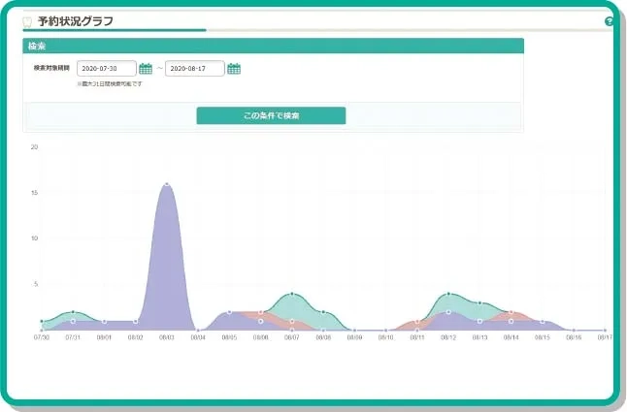
Task: Click the tooth icon beside the page title
Action: 28,21
